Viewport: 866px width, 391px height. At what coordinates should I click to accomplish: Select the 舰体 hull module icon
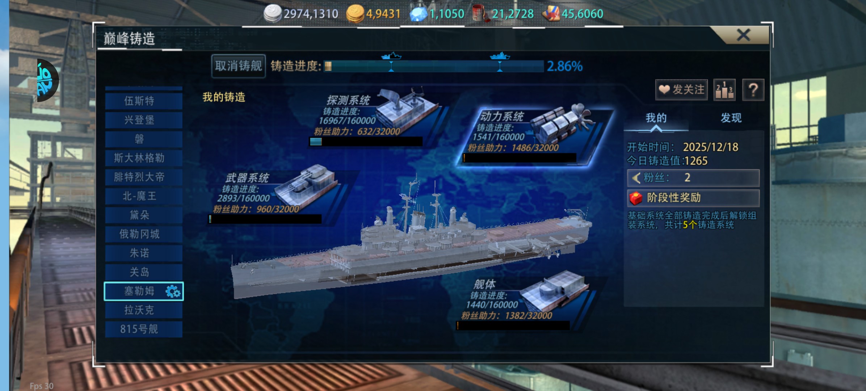554,291
